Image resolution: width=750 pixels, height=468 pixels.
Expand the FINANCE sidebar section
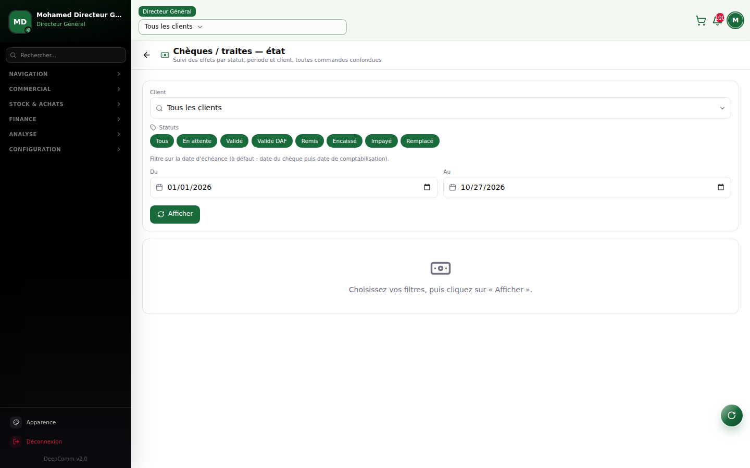66,119
